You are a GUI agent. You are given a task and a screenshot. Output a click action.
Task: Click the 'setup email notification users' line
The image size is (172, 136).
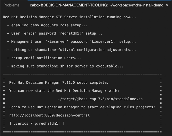(x=44, y=58)
